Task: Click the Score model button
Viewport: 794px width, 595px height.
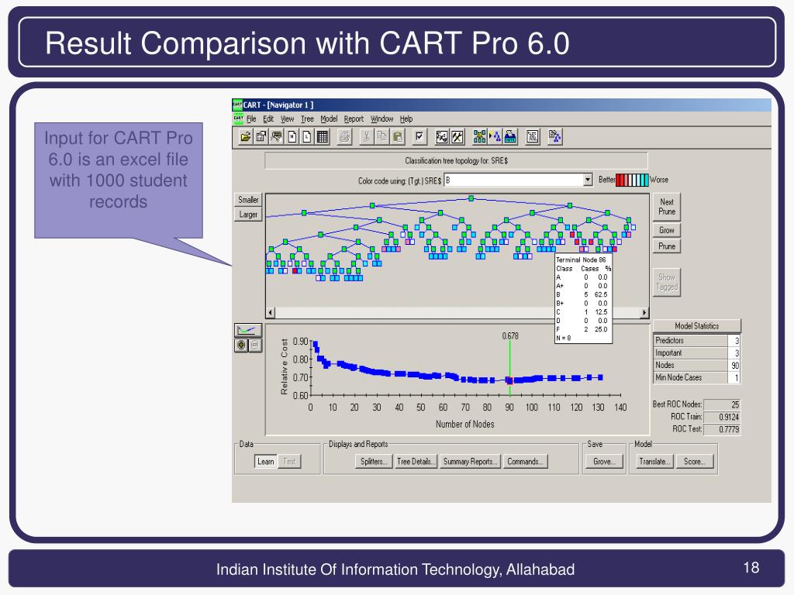Action: pyautogui.click(x=694, y=462)
